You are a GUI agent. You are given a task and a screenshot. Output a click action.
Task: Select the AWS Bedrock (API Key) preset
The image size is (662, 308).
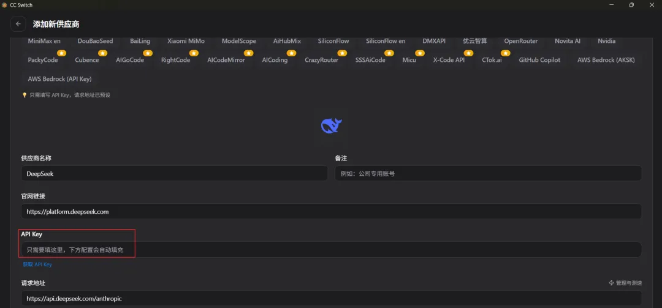click(60, 79)
